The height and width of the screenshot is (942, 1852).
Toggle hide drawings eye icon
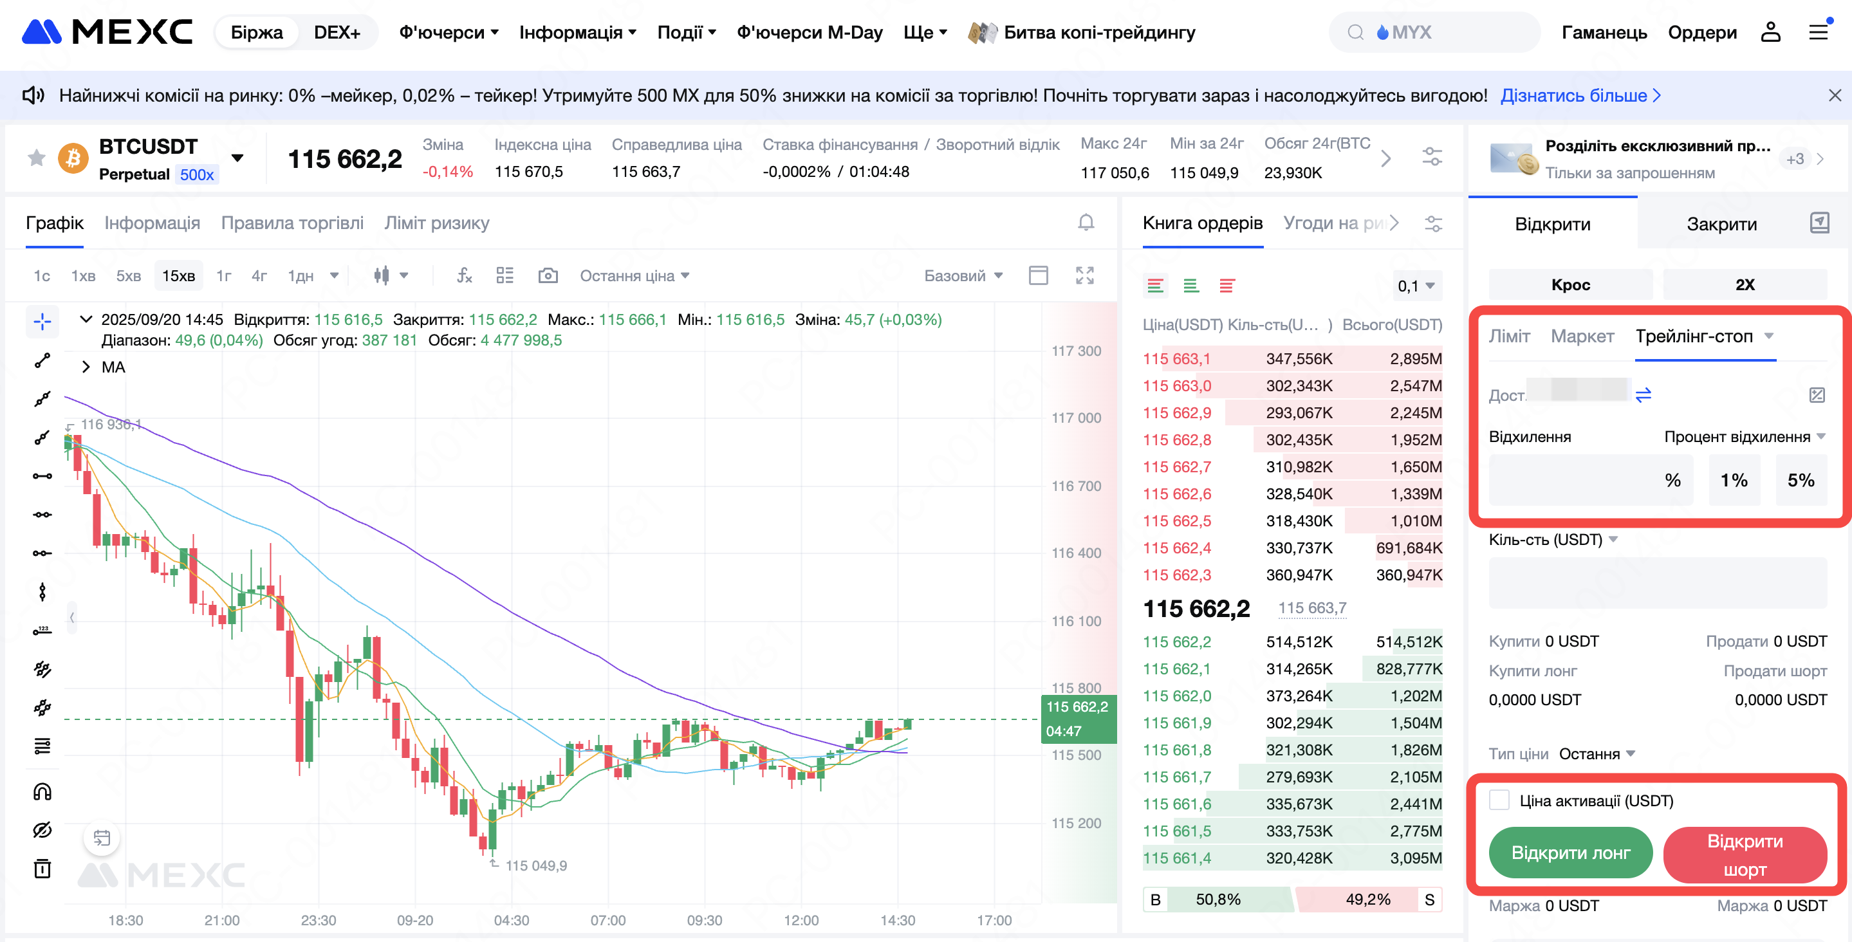(x=42, y=830)
